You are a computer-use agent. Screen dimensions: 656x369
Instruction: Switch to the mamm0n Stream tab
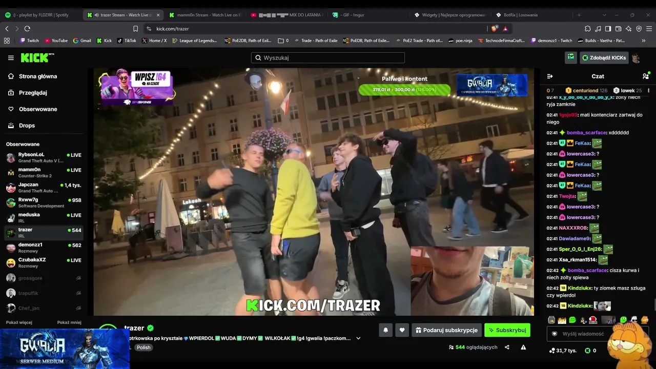click(x=206, y=15)
